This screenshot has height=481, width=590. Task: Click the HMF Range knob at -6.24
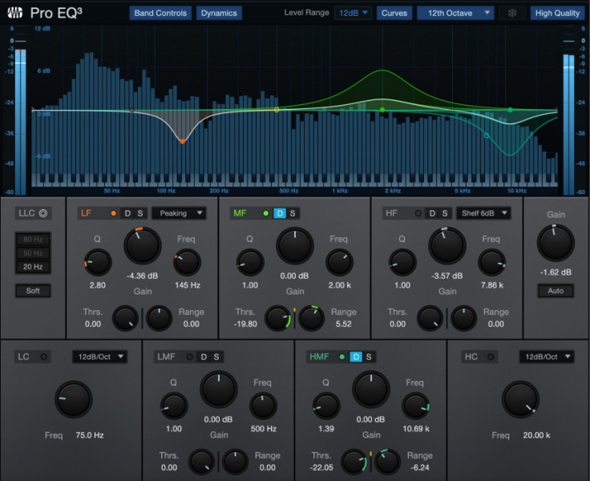pyautogui.click(x=387, y=462)
